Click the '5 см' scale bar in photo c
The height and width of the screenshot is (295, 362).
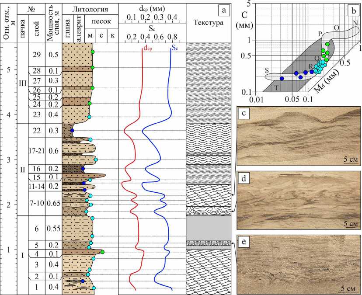351,159
